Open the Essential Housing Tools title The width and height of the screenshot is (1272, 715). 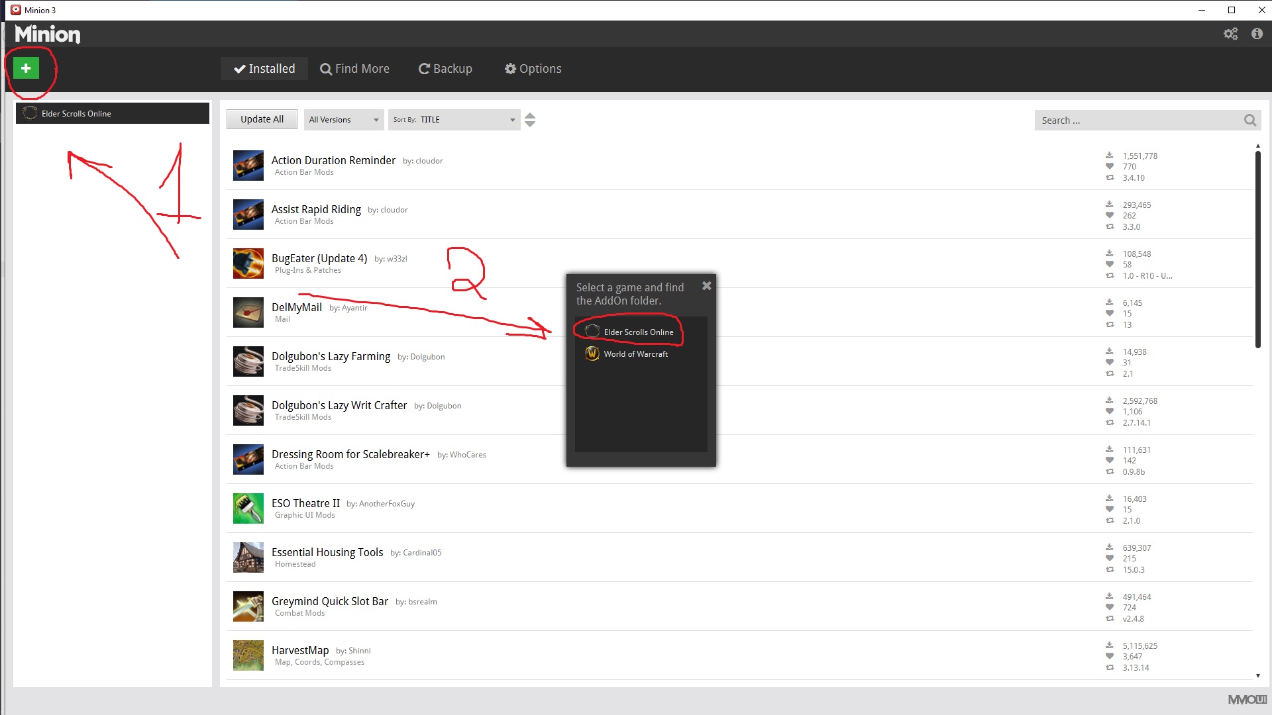coord(327,552)
